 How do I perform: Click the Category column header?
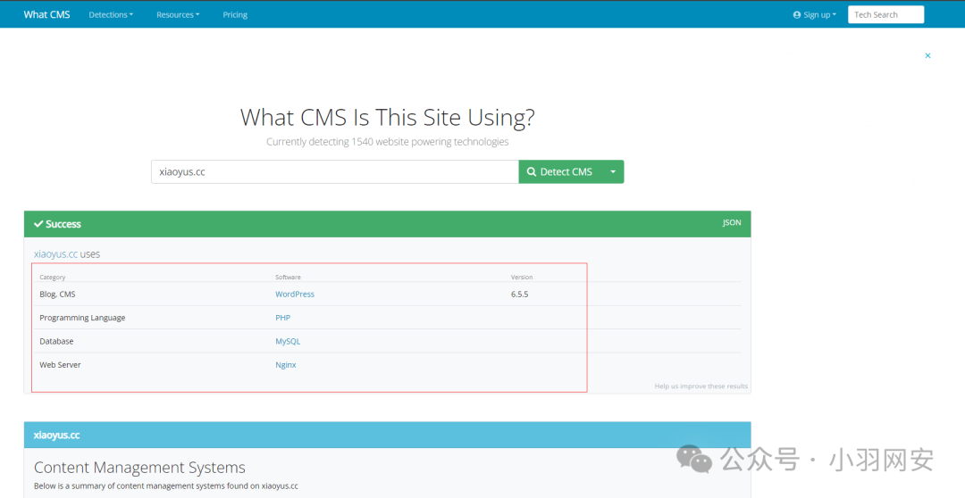[x=53, y=278]
